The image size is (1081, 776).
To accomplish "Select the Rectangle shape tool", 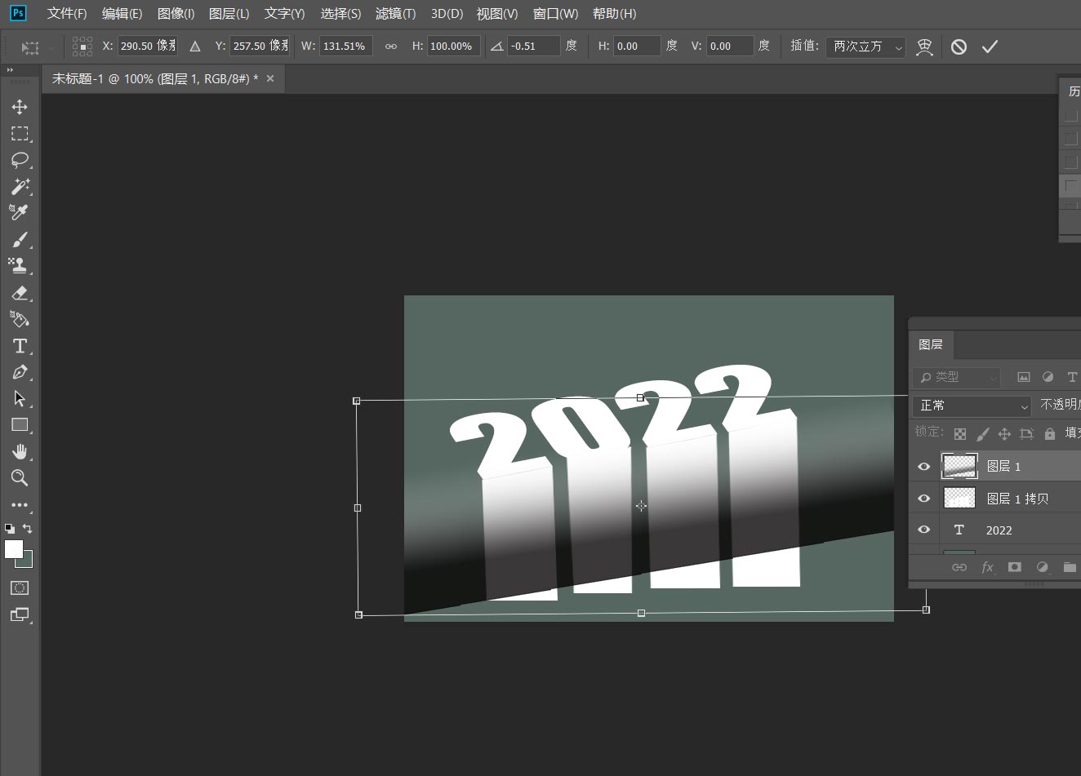I will (x=20, y=425).
